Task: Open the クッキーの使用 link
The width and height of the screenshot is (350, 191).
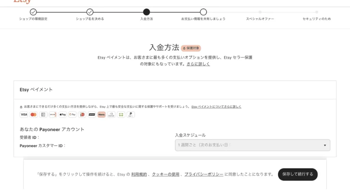Action: tap(166, 174)
